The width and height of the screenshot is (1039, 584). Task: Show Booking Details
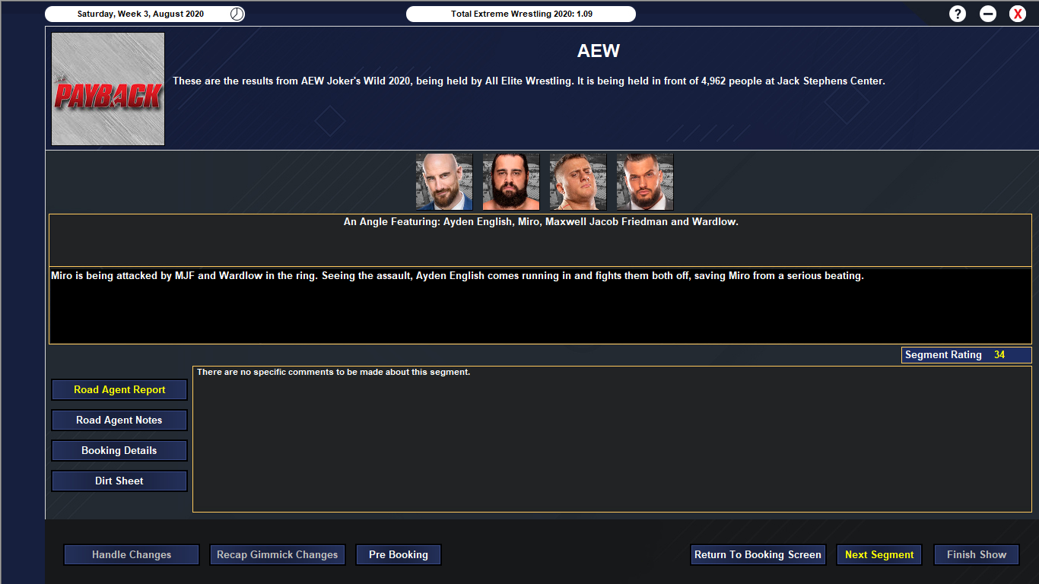[x=119, y=450]
